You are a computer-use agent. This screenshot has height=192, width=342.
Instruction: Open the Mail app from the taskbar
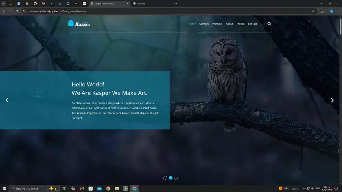point(99,189)
